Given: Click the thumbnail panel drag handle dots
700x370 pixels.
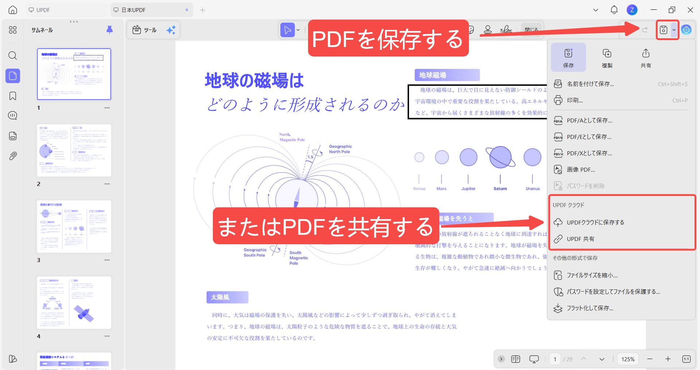Looking at the screenshot, I should coord(74,22).
